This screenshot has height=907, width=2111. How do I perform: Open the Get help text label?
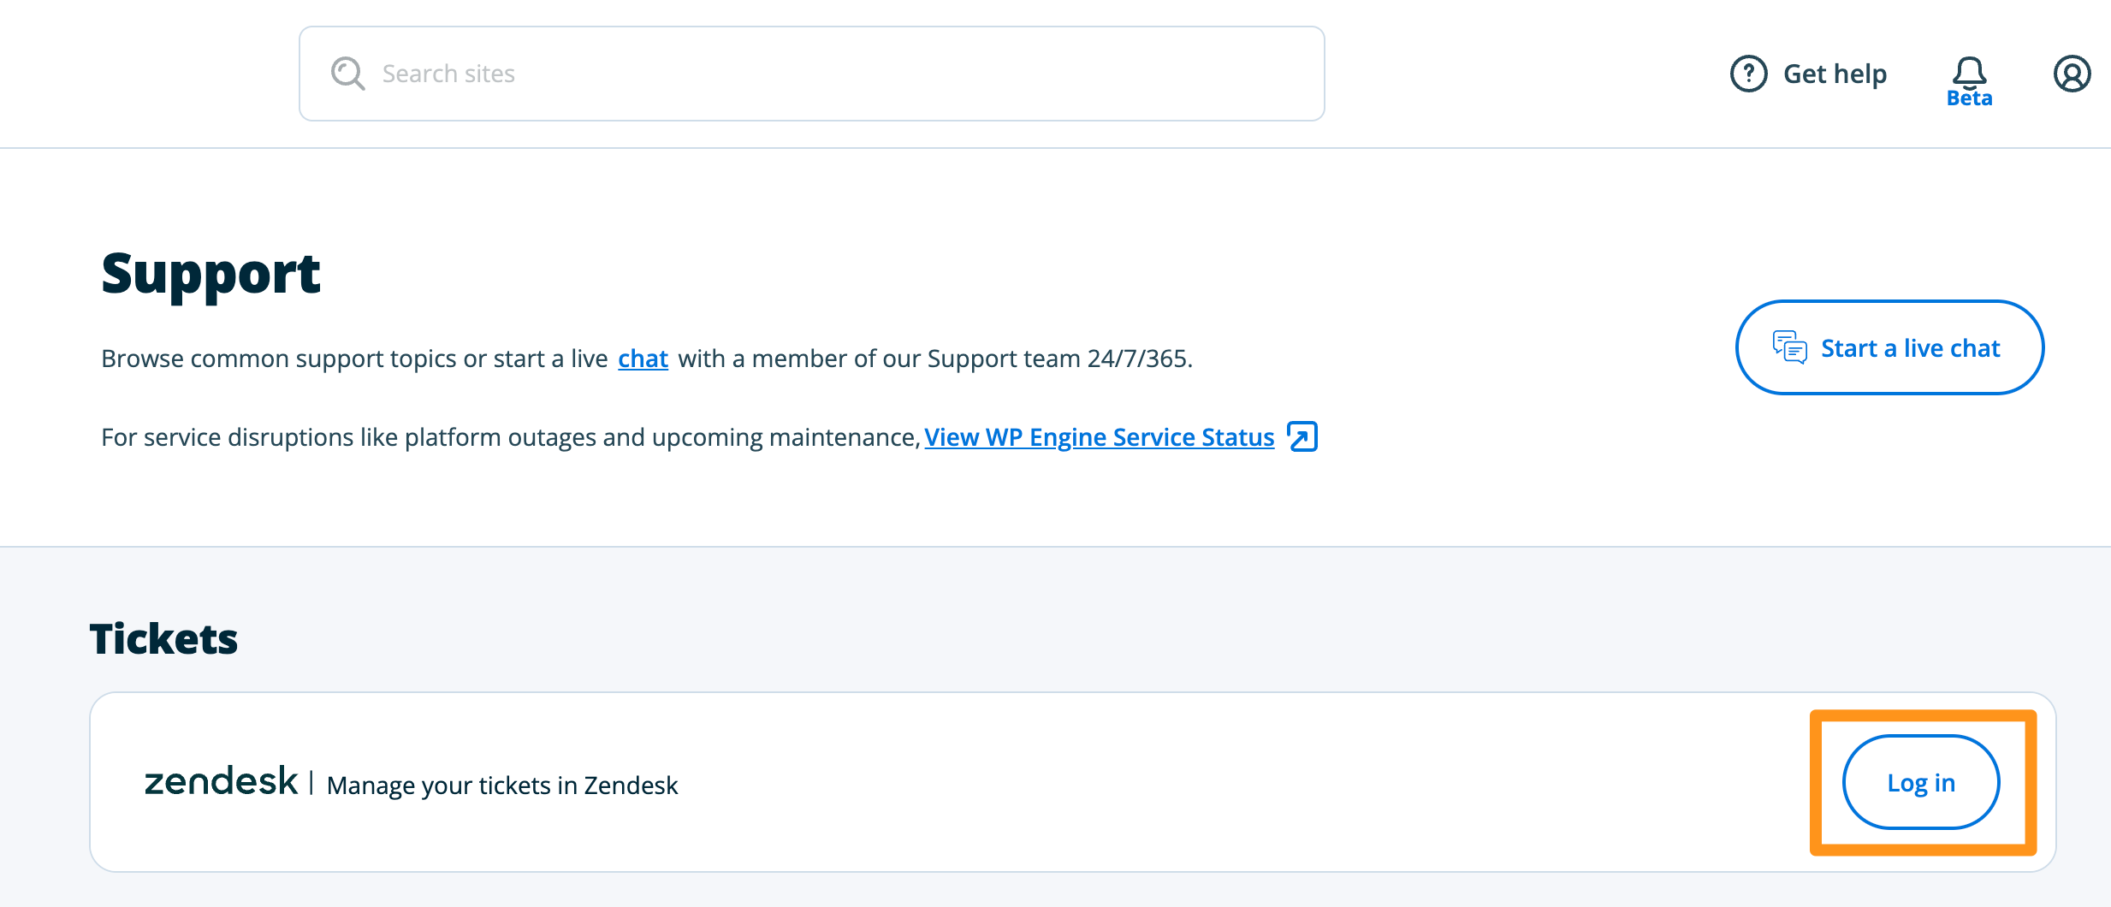[x=1835, y=74]
